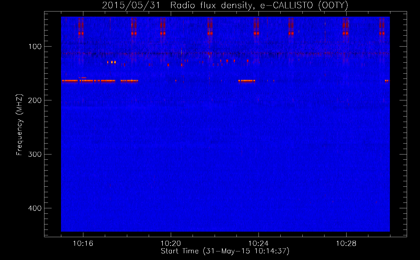Click the '100' frequency tick label
This screenshot has width=420, height=260.
point(35,47)
